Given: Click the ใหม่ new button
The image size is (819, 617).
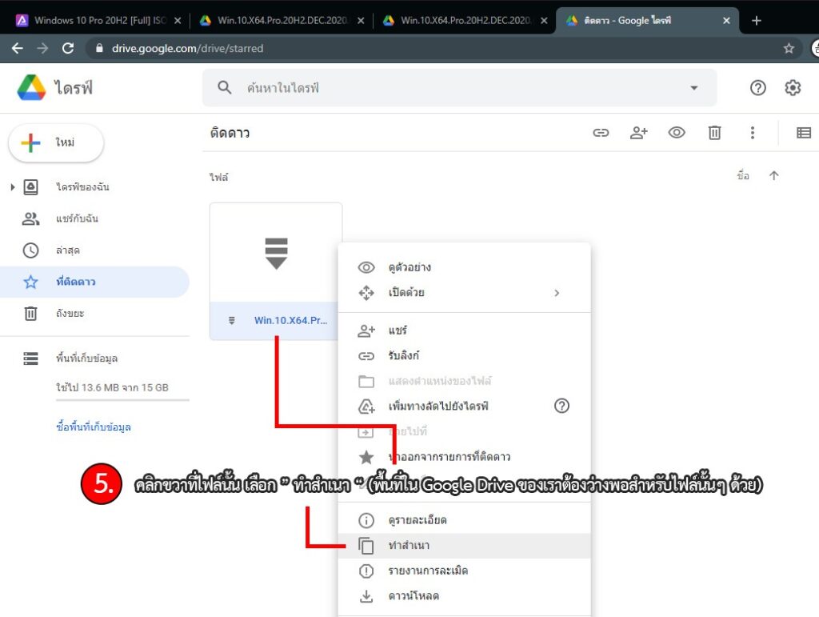Looking at the screenshot, I should [57, 142].
